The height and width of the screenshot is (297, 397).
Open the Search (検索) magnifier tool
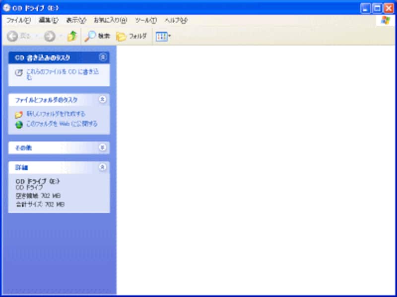(97, 36)
